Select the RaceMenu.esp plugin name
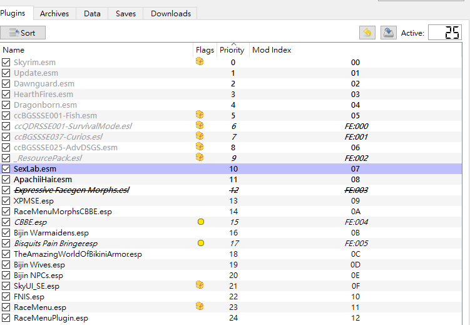 [x=40, y=307]
